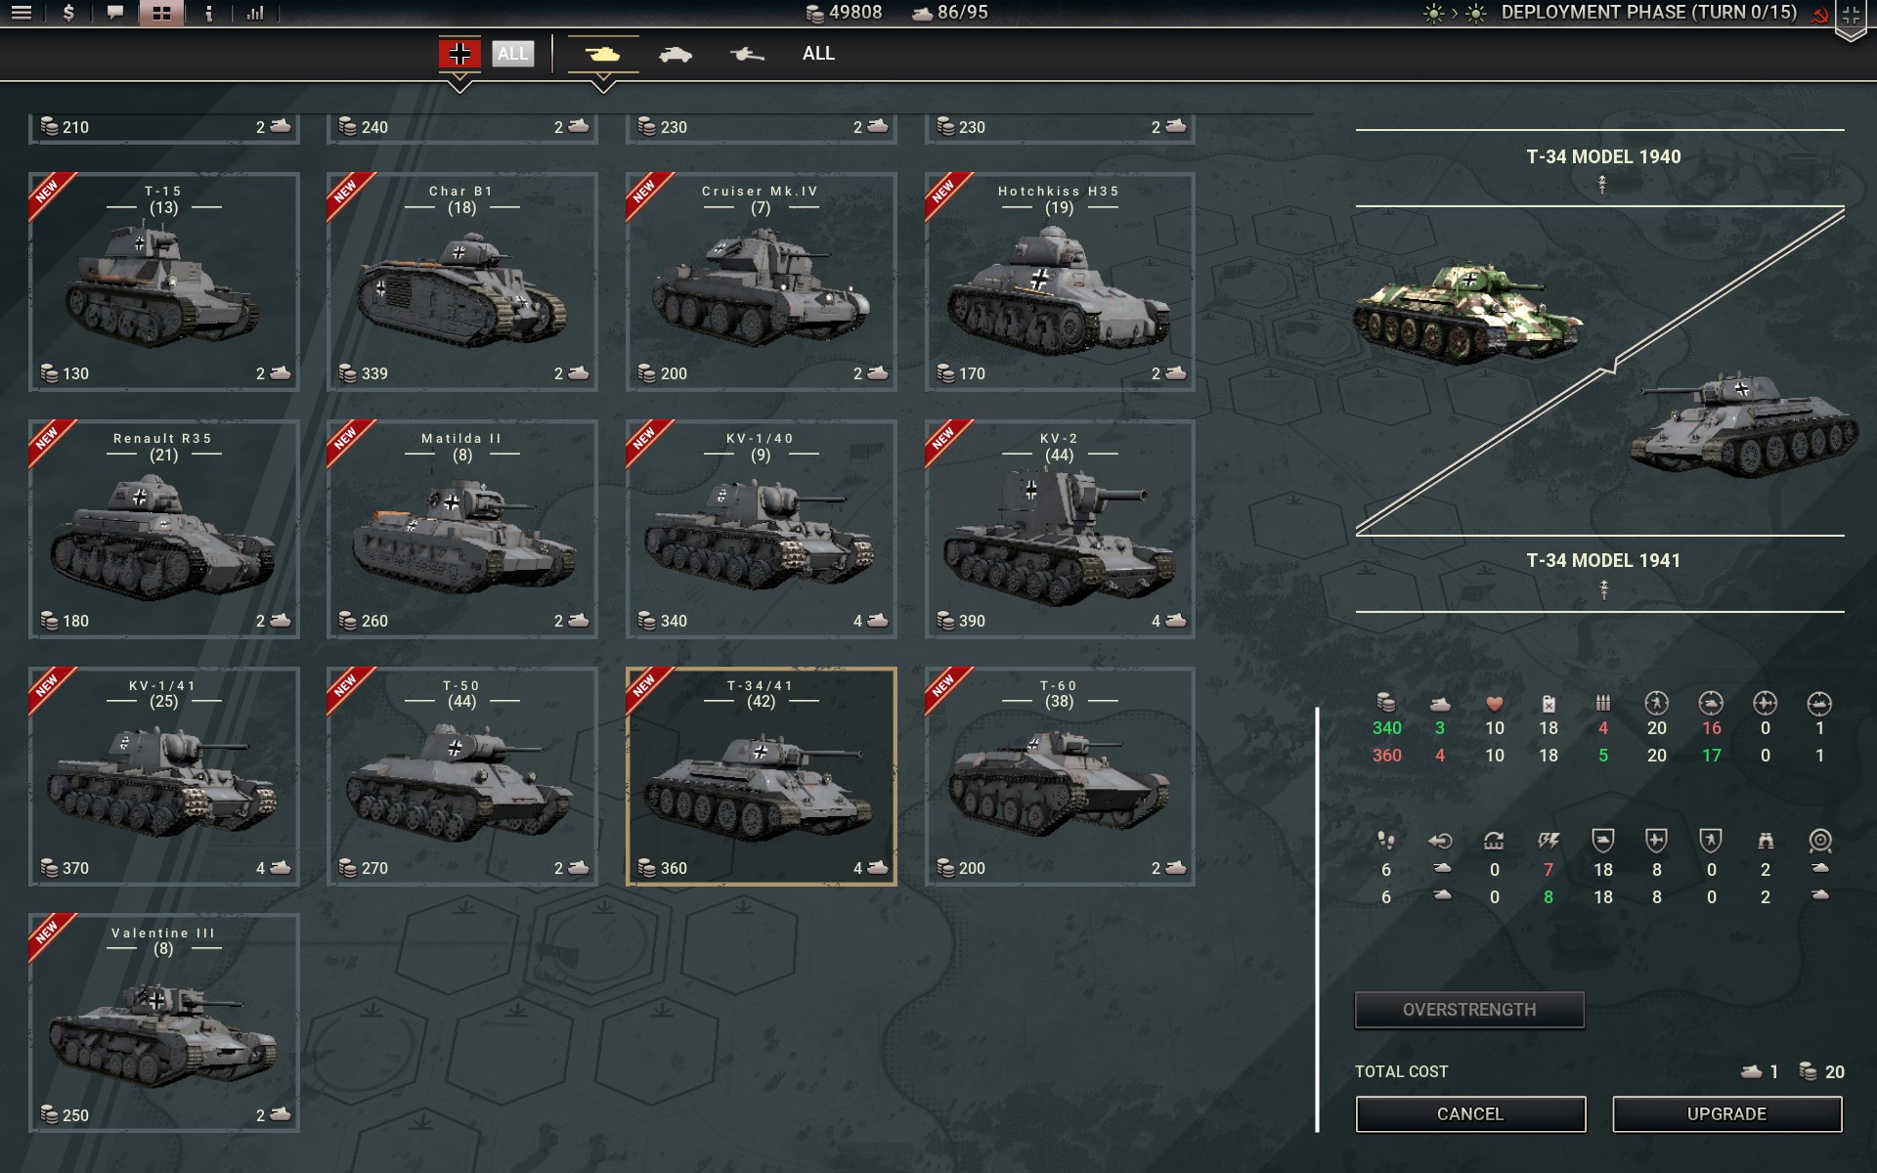This screenshot has width=1877, height=1173.
Task: Select the grid units view icon
Action: pyautogui.click(x=161, y=14)
